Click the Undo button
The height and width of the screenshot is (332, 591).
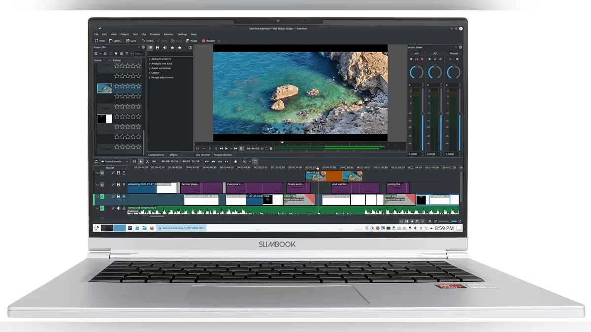(147, 41)
